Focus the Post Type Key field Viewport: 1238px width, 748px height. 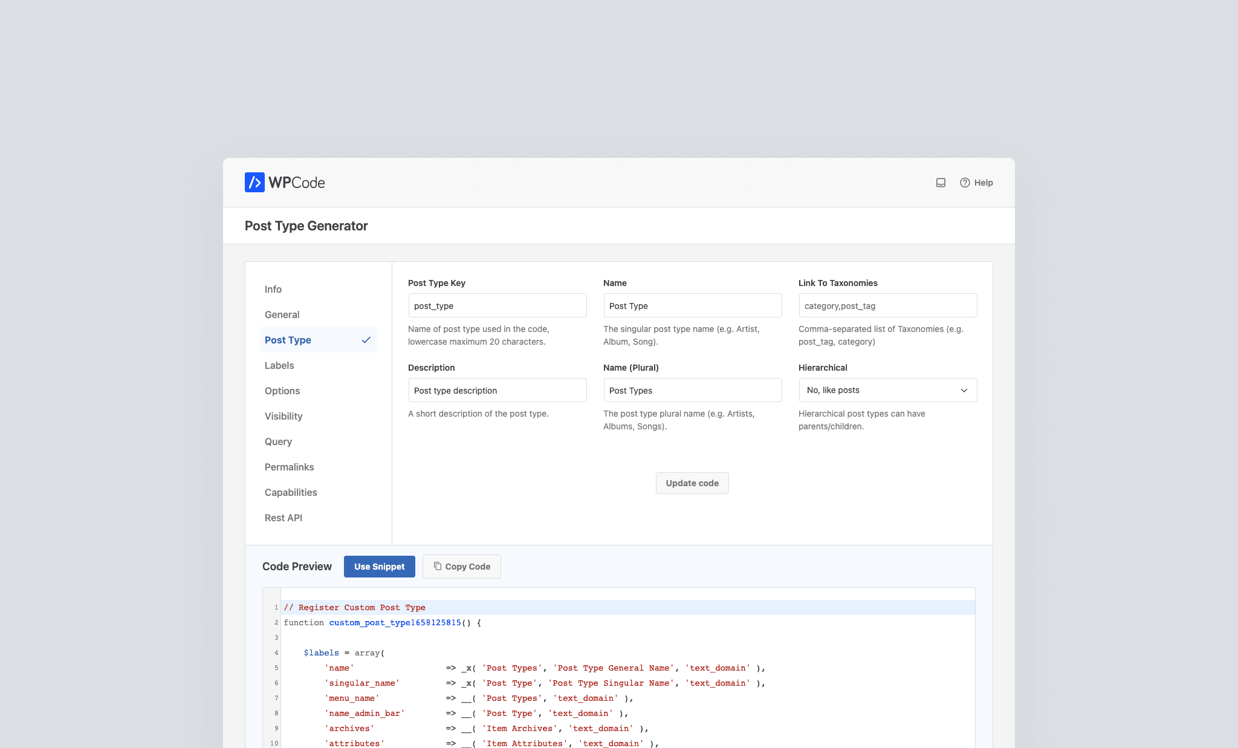pyautogui.click(x=497, y=306)
